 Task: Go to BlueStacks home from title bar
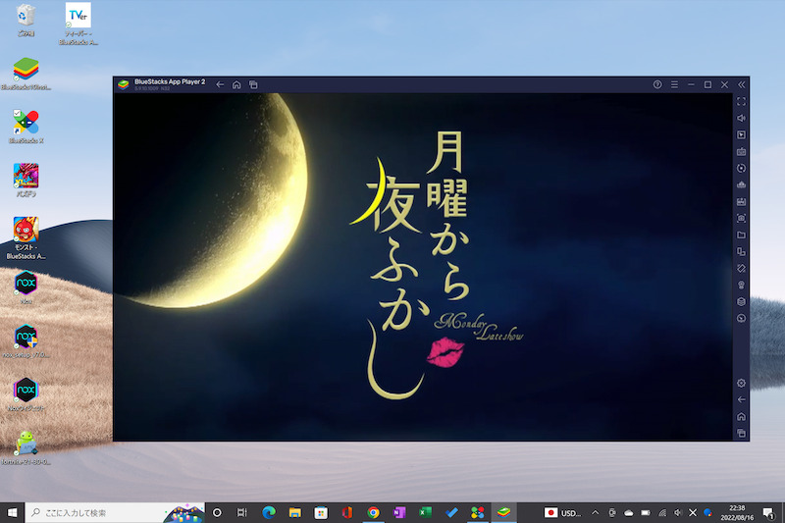236,85
